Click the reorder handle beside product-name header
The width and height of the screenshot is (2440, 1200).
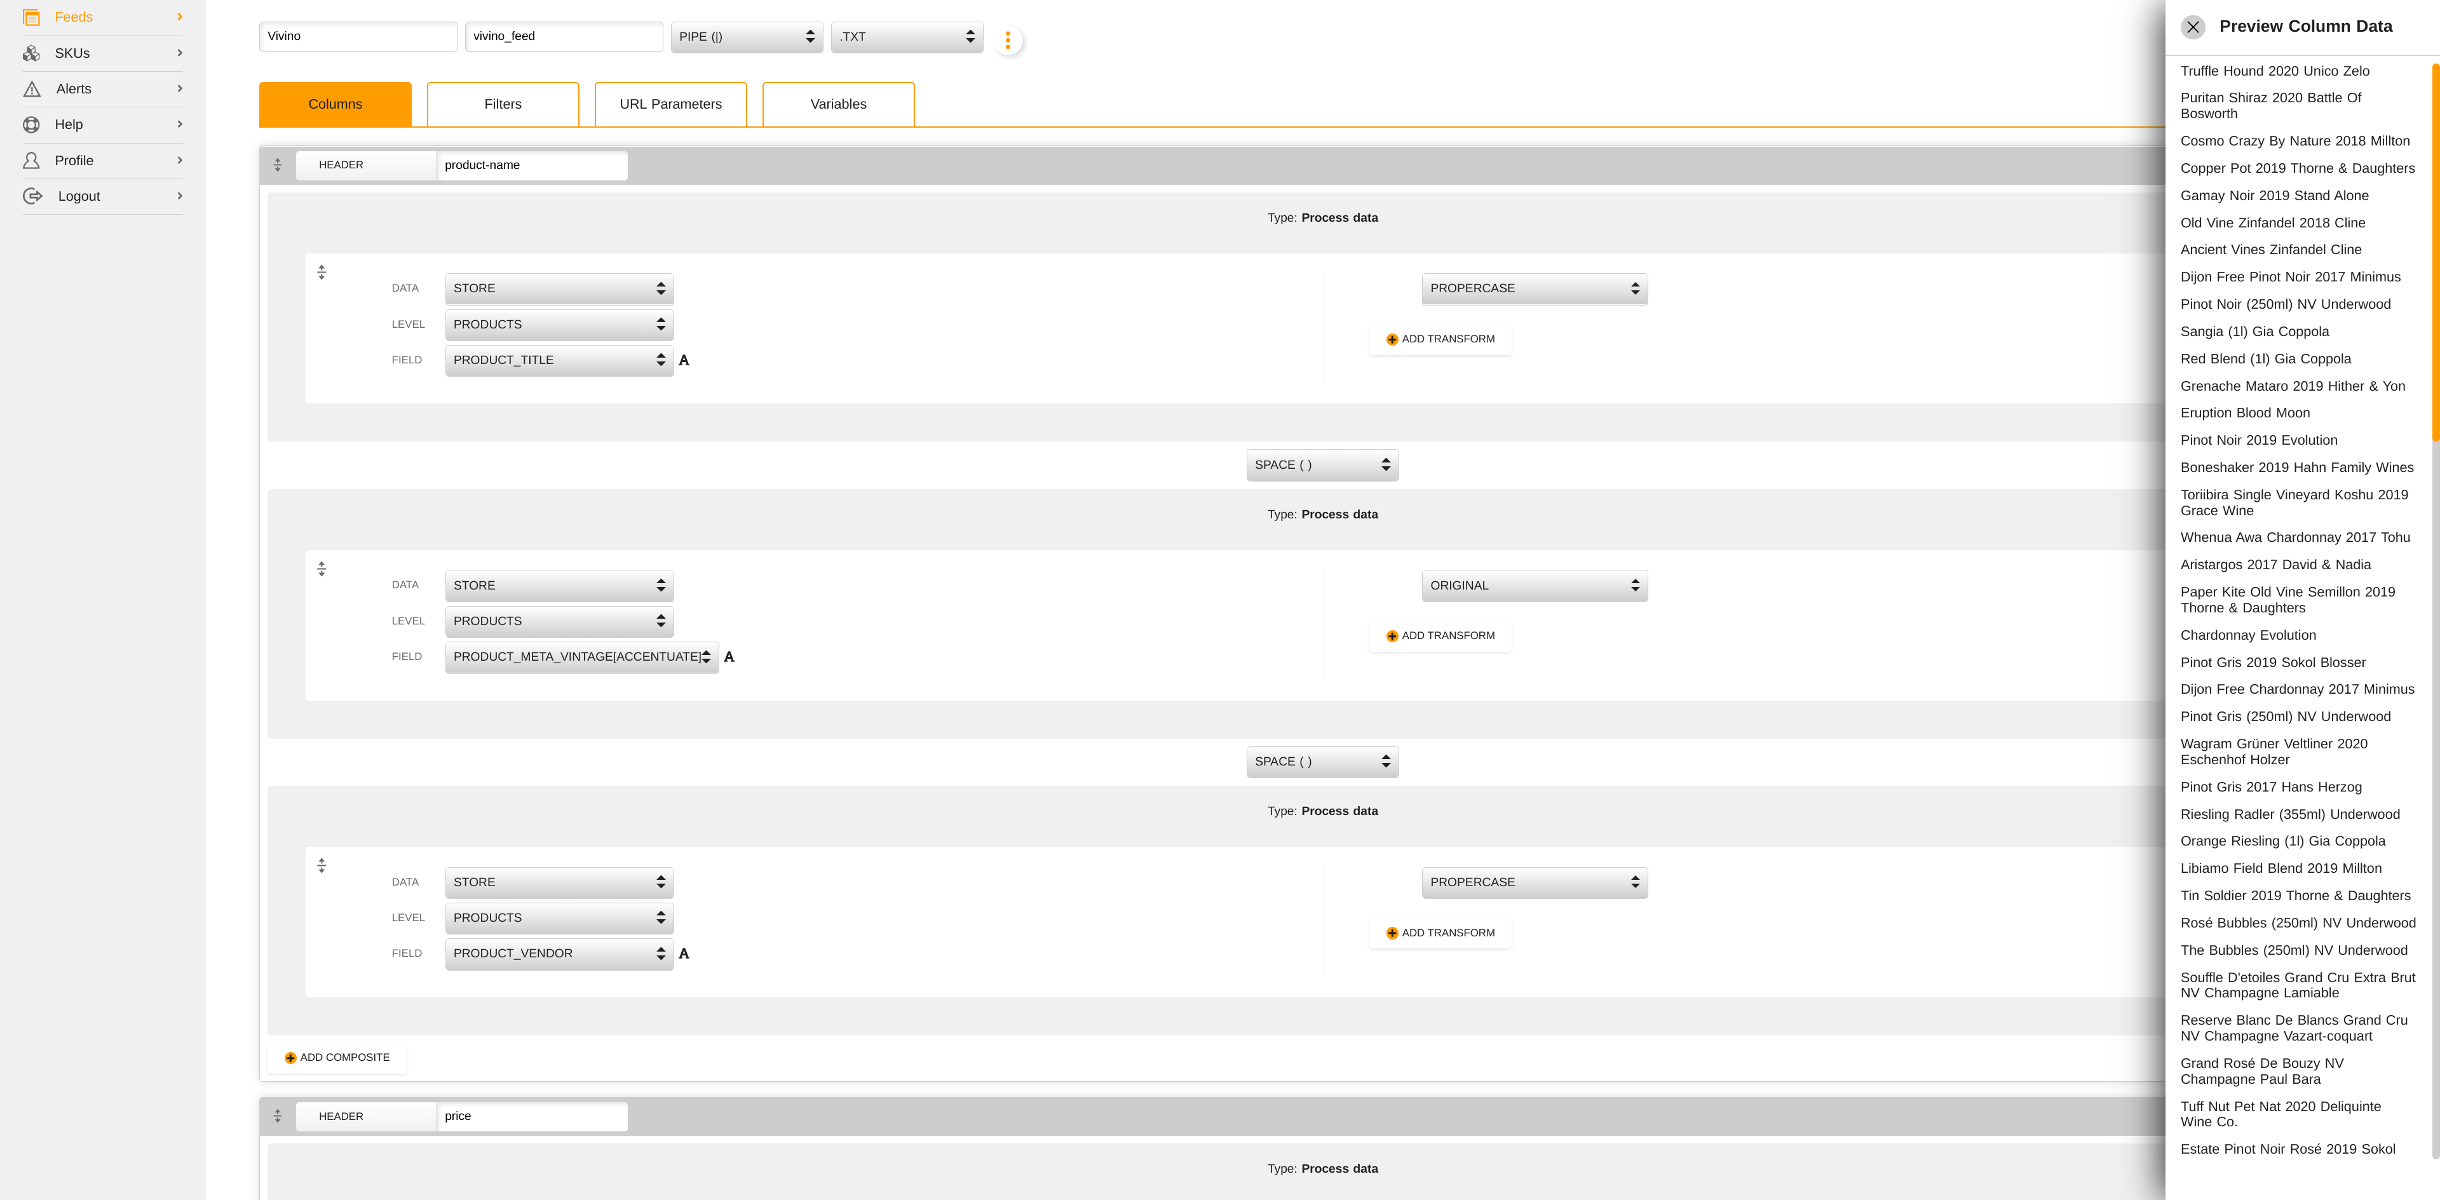[x=278, y=165]
